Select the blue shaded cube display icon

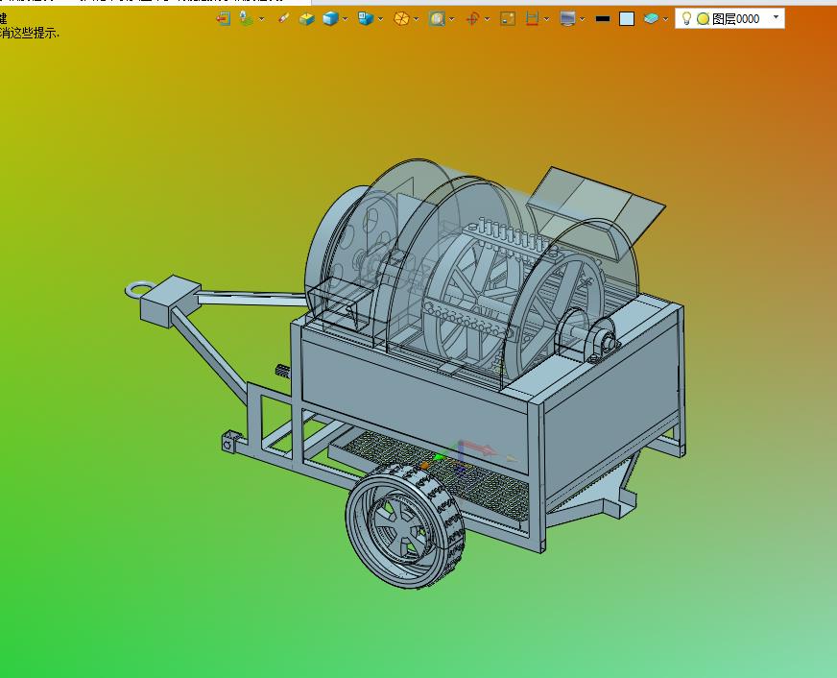(x=330, y=18)
